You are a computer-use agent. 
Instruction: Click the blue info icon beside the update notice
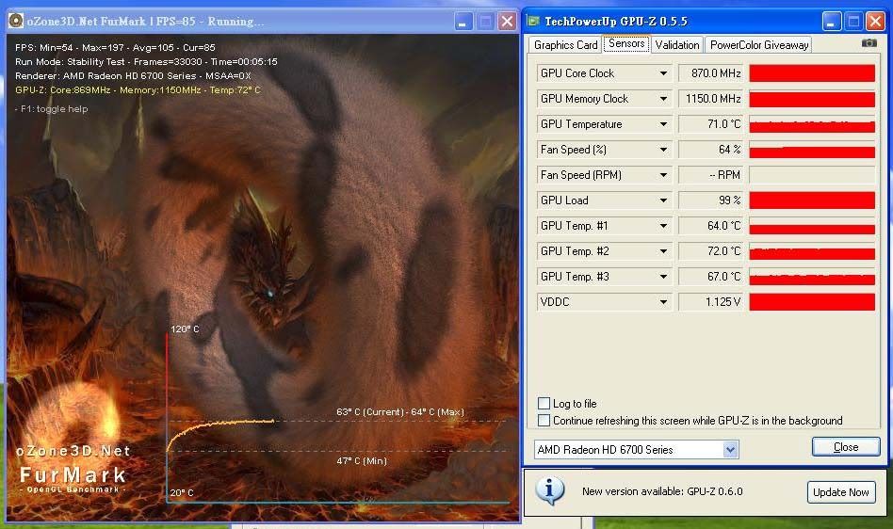[549, 491]
